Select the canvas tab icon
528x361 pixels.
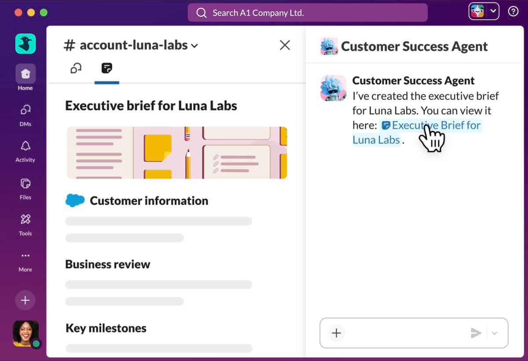coord(107,68)
